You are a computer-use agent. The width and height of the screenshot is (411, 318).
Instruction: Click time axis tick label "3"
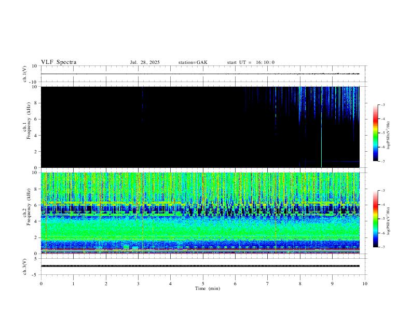pyautogui.click(x=138, y=284)
